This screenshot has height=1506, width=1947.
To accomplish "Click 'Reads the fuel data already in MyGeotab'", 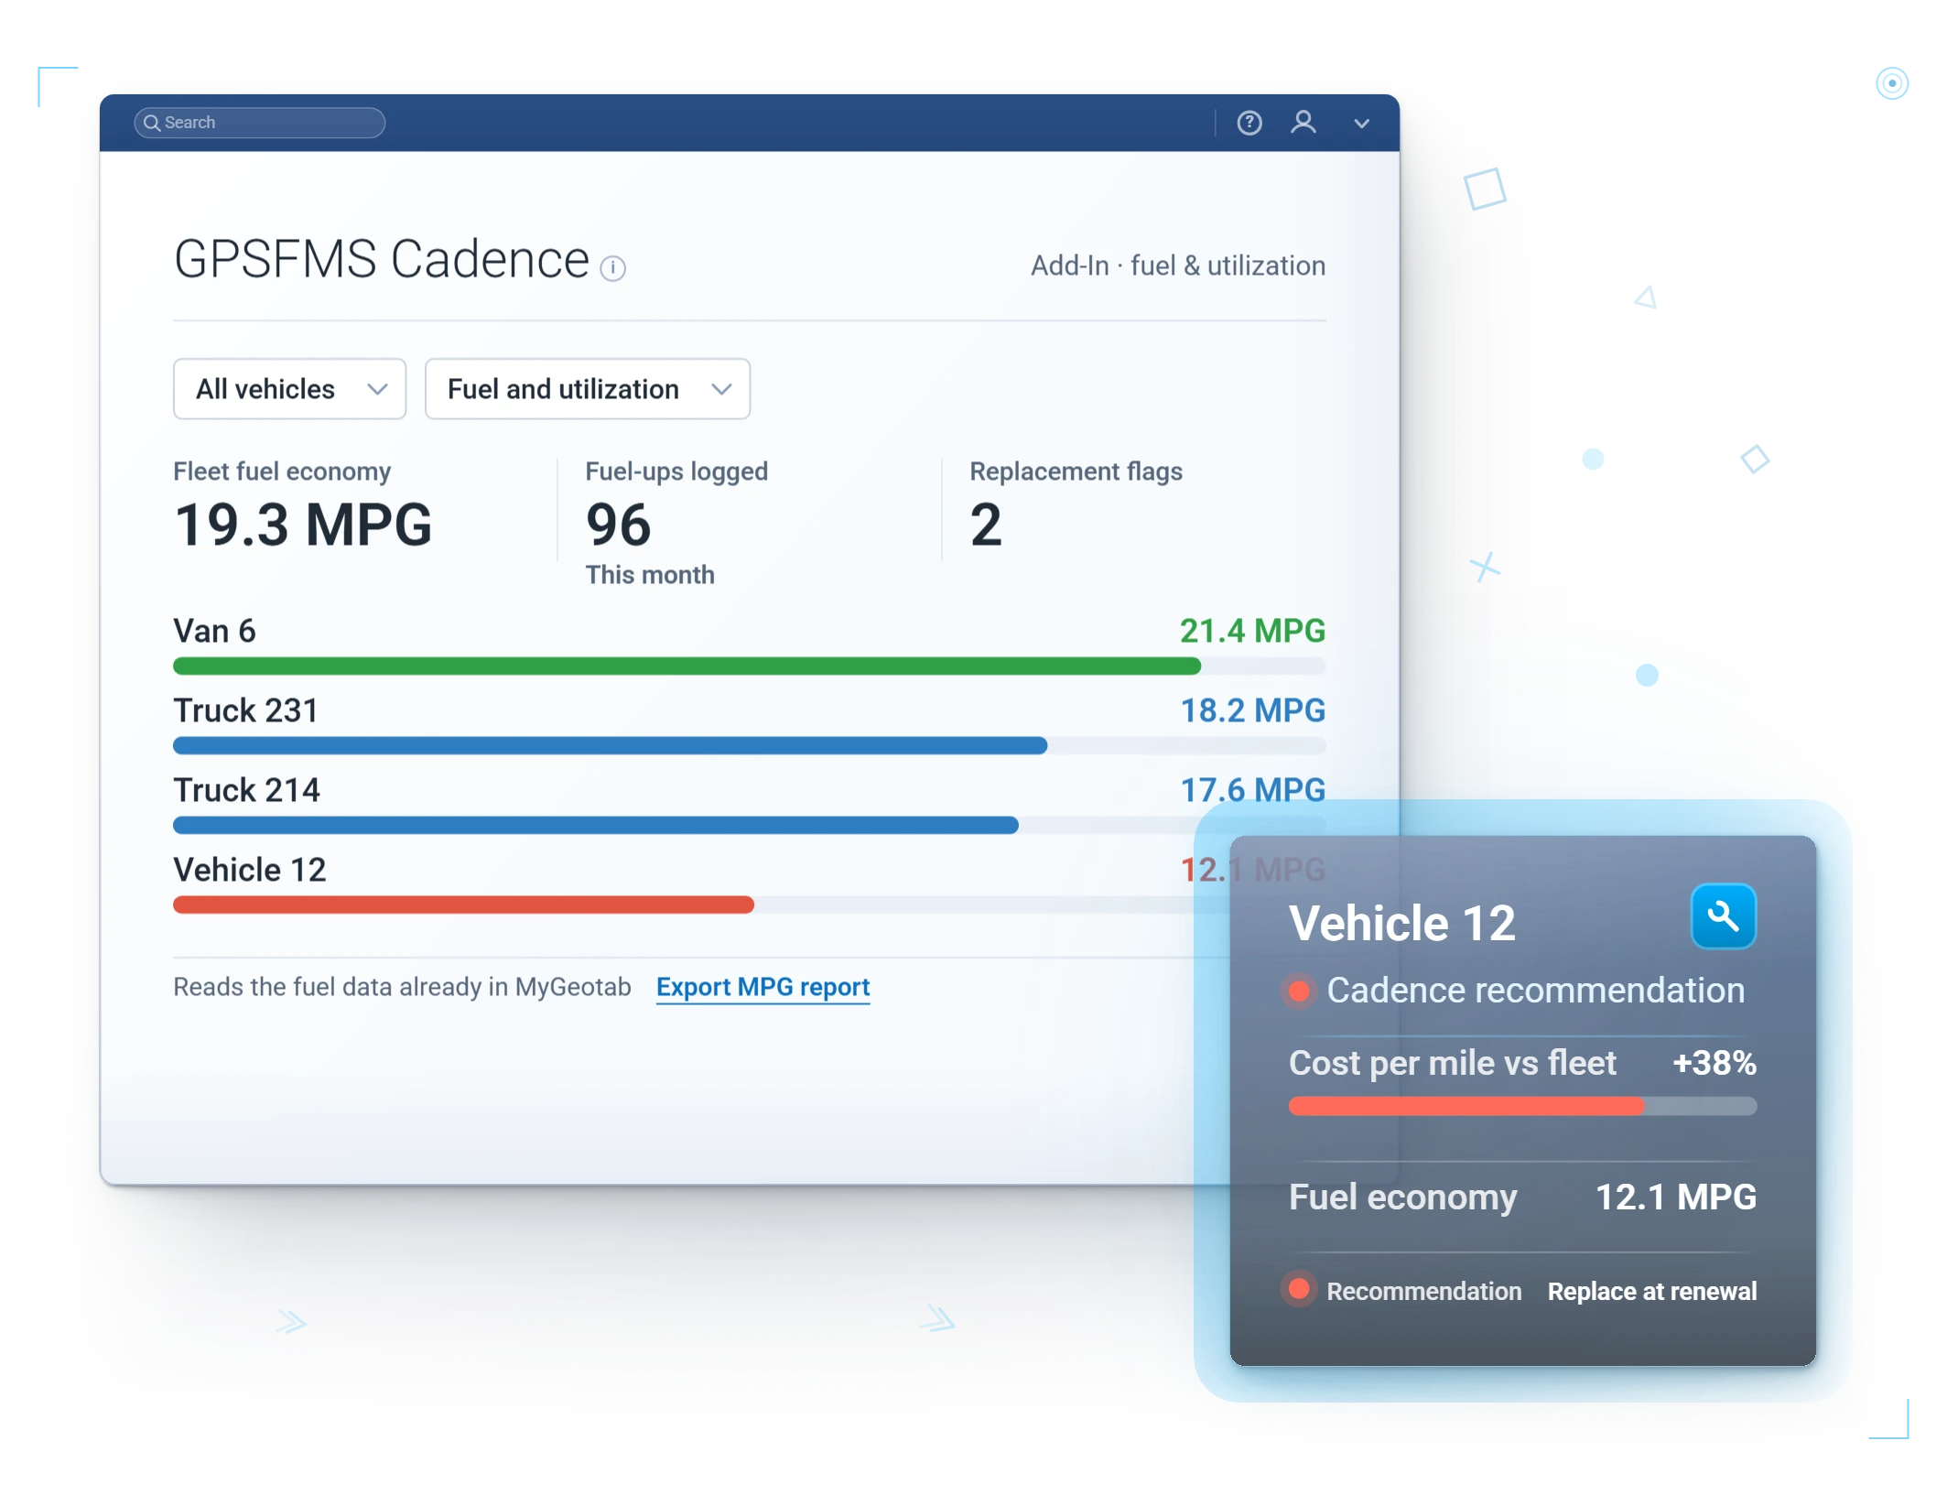I will (x=403, y=987).
